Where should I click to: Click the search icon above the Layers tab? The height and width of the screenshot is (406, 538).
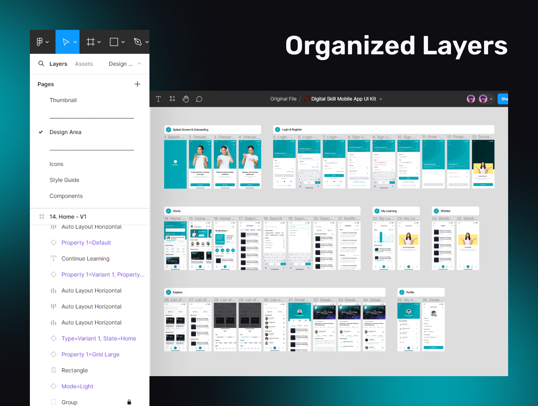41,64
